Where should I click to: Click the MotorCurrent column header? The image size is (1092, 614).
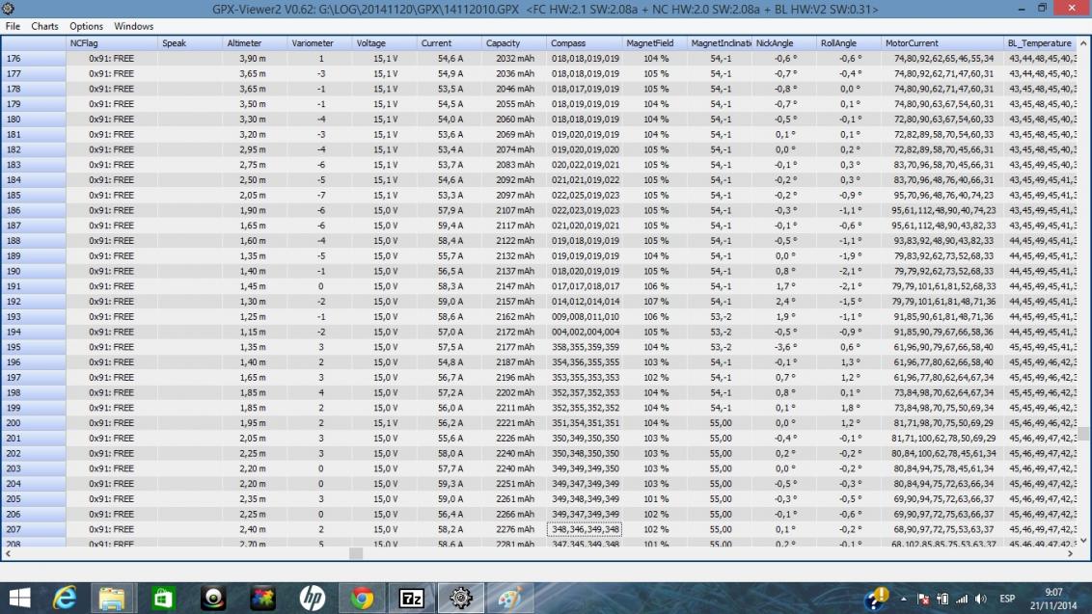(x=941, y=43)
